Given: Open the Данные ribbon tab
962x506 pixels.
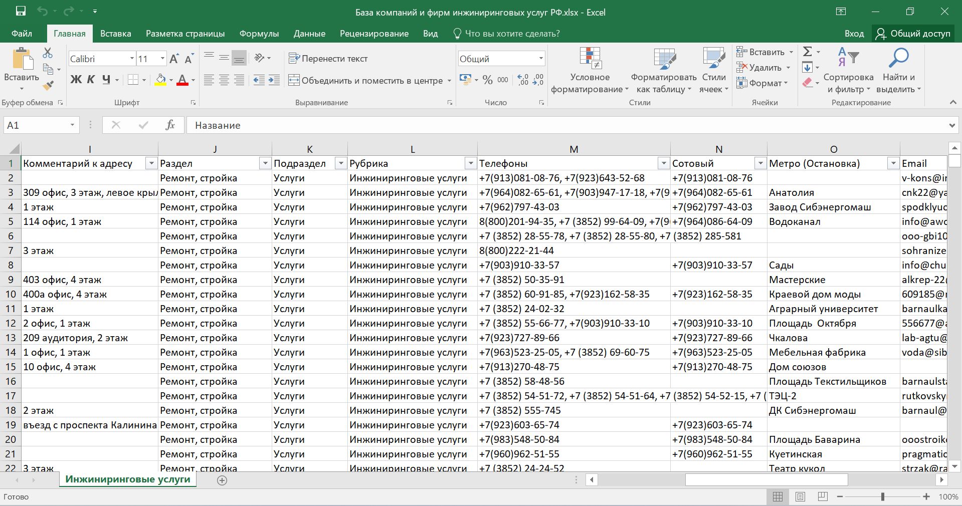Looking at the screenshot, I should (309, 34).
